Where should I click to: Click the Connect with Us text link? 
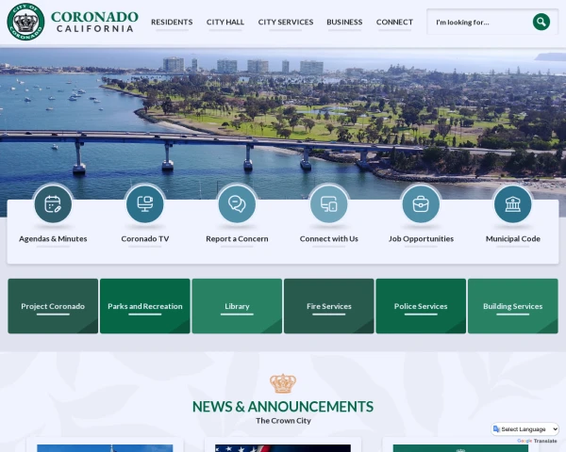click(x=329, y=238)
